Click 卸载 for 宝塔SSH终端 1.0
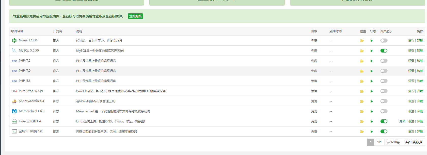This screenshot has width=427, height=155. pyautogui.click(x=420, y=132)
